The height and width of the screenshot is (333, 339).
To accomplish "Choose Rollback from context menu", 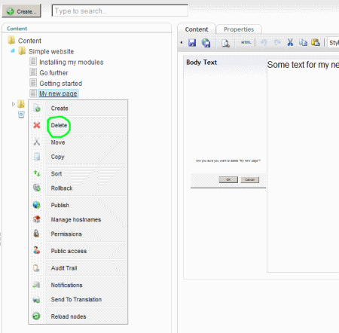I will tap(62, 188).
